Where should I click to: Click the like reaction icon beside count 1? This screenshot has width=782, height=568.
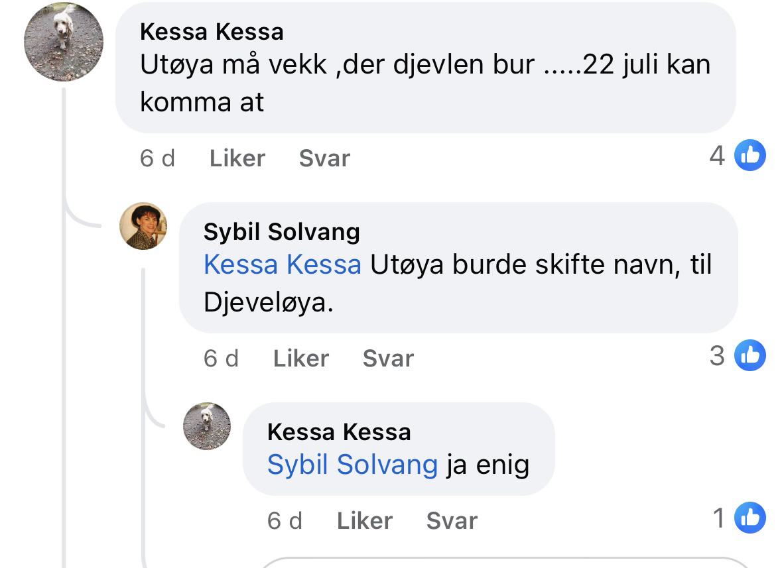point(751,518)
